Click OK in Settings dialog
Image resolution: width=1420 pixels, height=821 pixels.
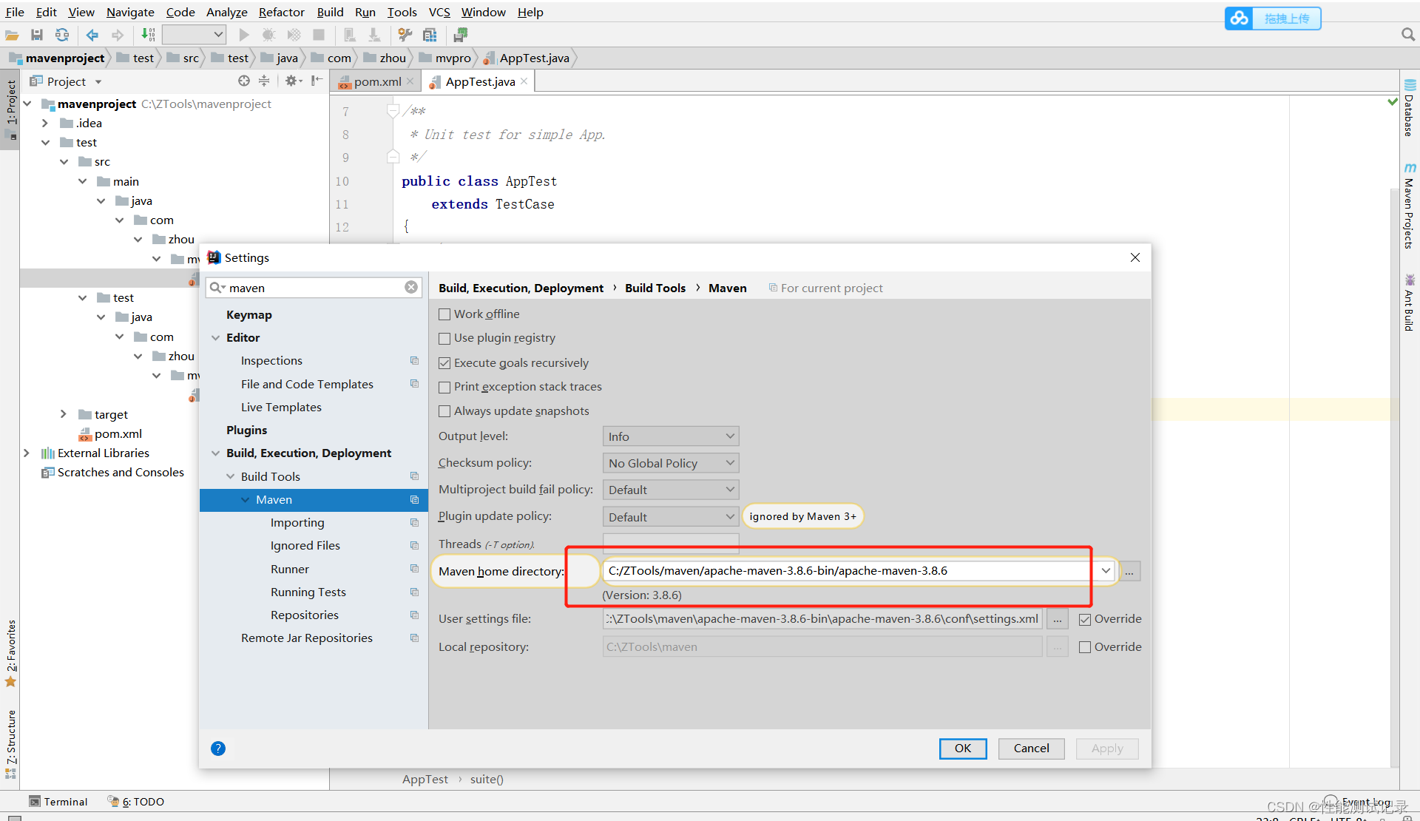(963, 749)
